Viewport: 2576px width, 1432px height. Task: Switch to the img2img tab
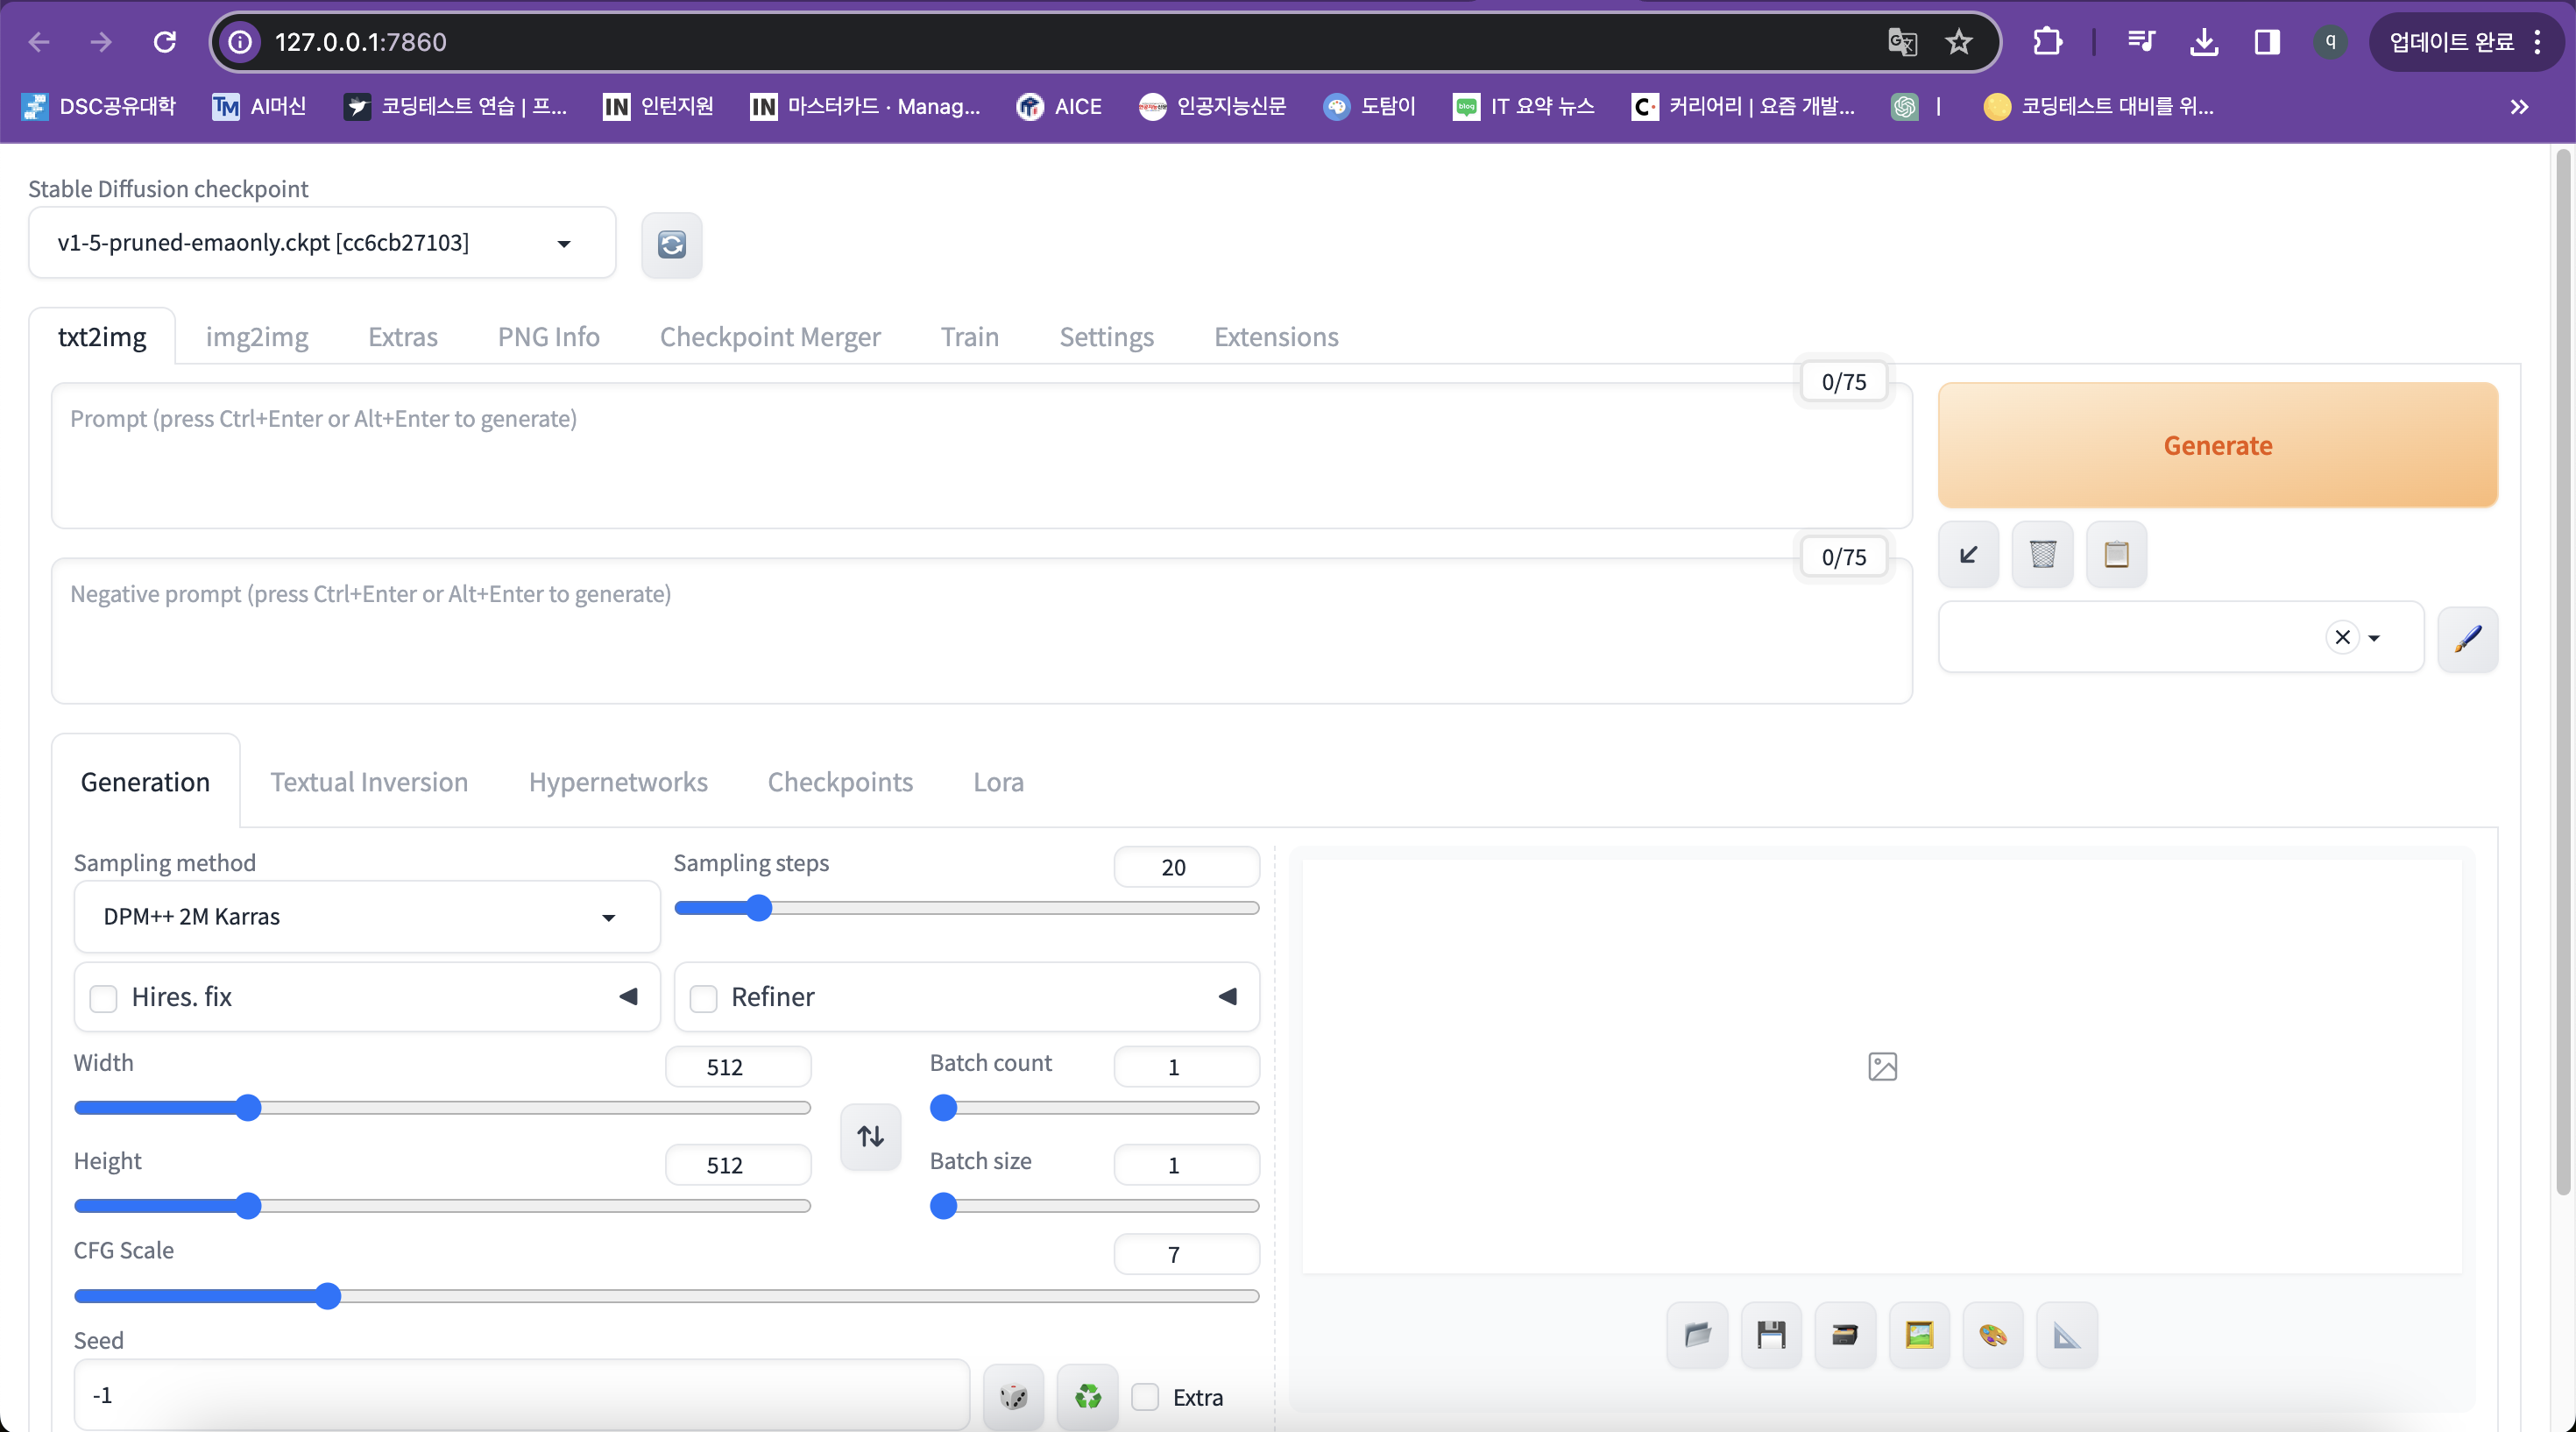coord(257,337)
